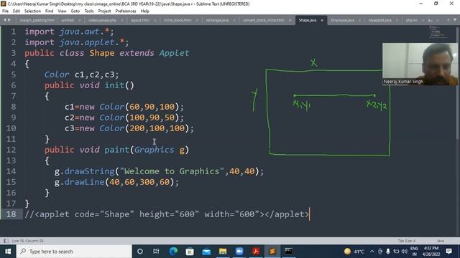Switch to the untitled tab
The height and width of the screenshot is (258, 460).
(68, 20)
